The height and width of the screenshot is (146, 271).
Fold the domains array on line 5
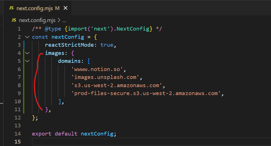(27, 61)
